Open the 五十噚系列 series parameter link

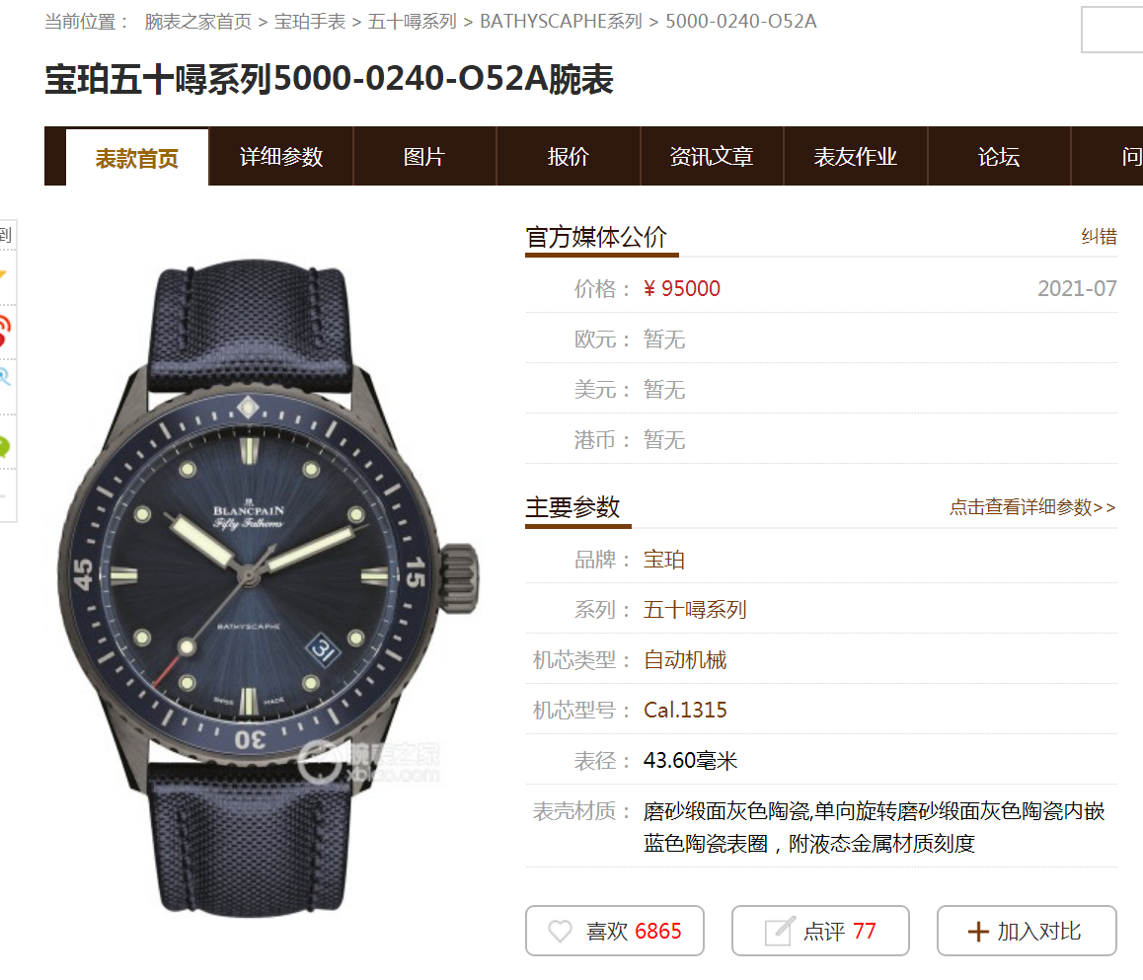pos(695,610)
